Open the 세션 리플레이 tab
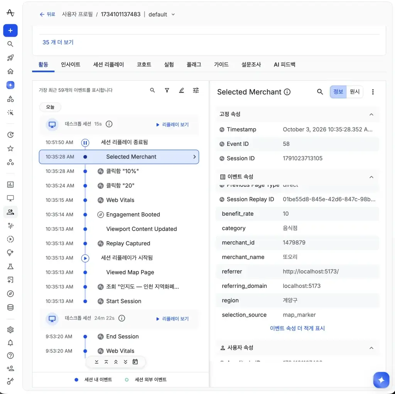Screen dimensions: 395x394 [108, 64]
